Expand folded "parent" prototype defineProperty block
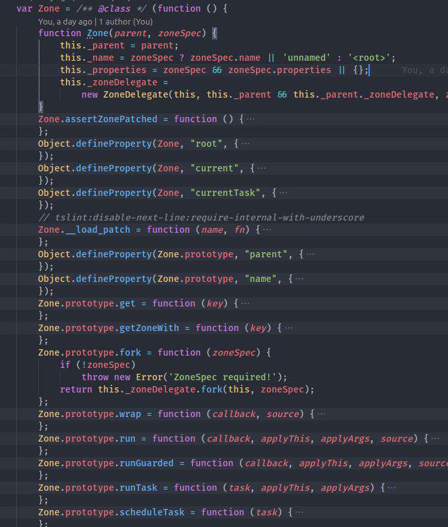The height and width of the screenshot is (527, 448). (x=310, y=254)
